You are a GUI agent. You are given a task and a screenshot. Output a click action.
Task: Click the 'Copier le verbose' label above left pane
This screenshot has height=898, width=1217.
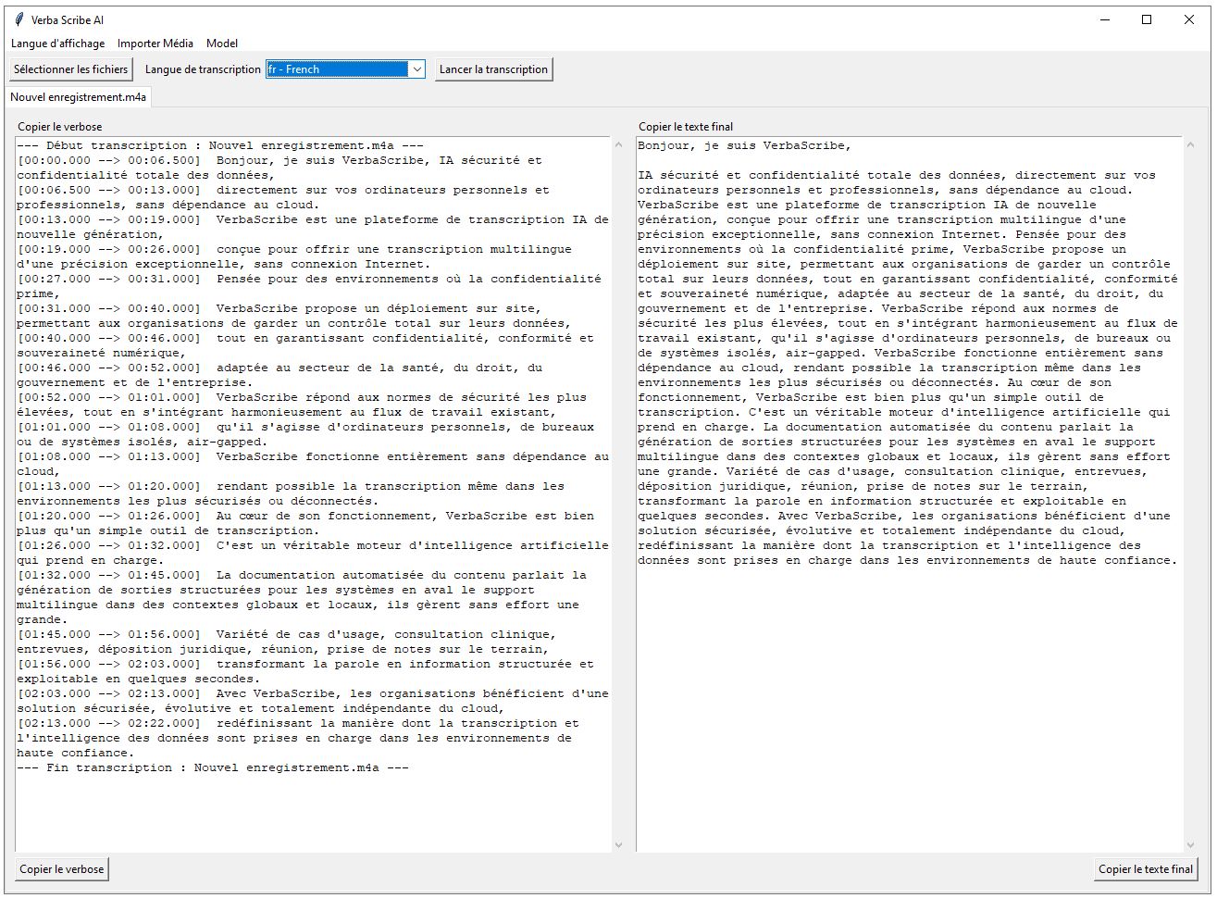tap(60, 127)
